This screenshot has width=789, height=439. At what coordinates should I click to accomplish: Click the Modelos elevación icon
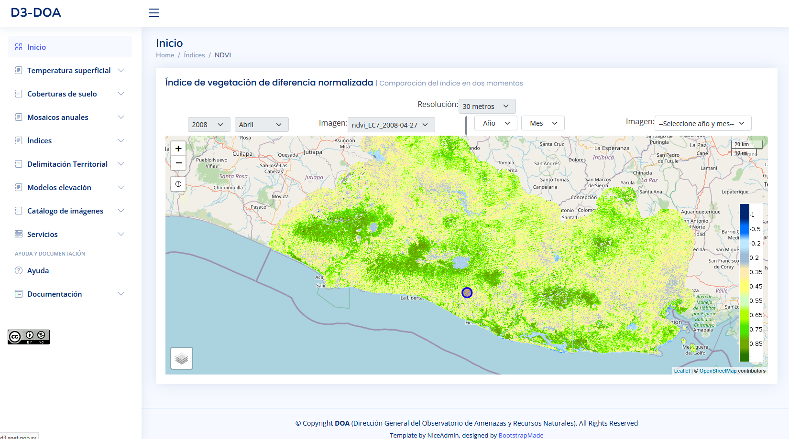click(x=19, y=187)
